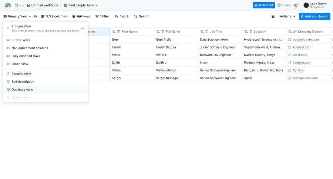Click the Clay logo icon
This screenshot has width=333, height=179.
pos(8,5)
